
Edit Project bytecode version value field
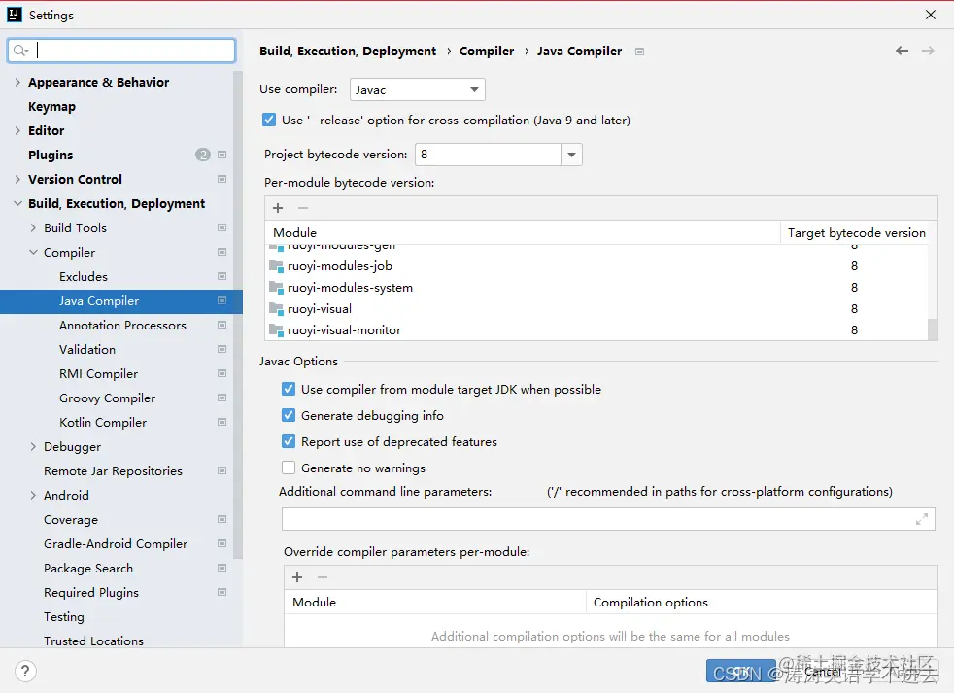pyautogui.click(x=488, y=155)
